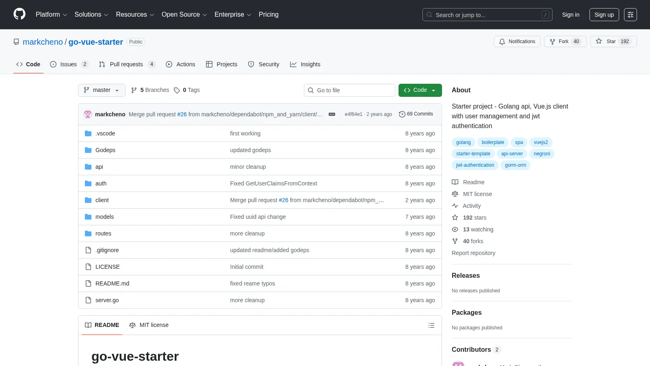Open the master branch selector dropdown
Viewport: 650px width, 366px height.
tap(102, 90)
